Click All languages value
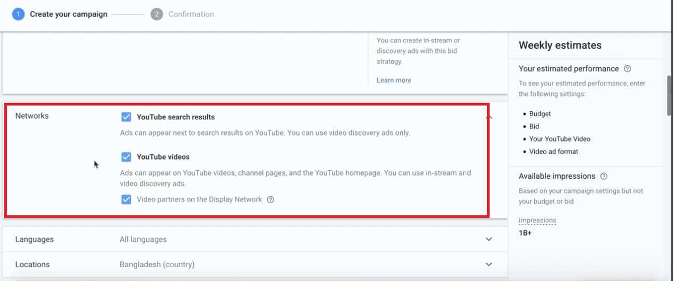 coord(143,239)
